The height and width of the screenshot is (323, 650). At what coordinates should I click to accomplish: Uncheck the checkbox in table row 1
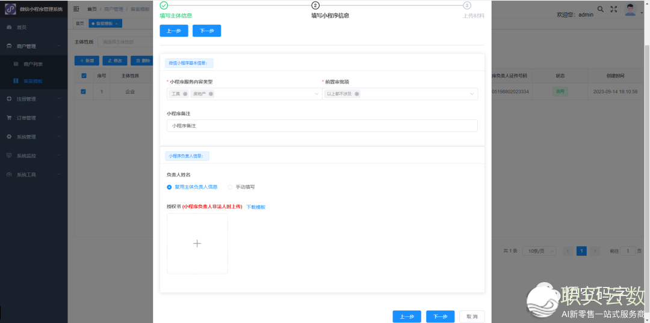[x=84, y=92]
